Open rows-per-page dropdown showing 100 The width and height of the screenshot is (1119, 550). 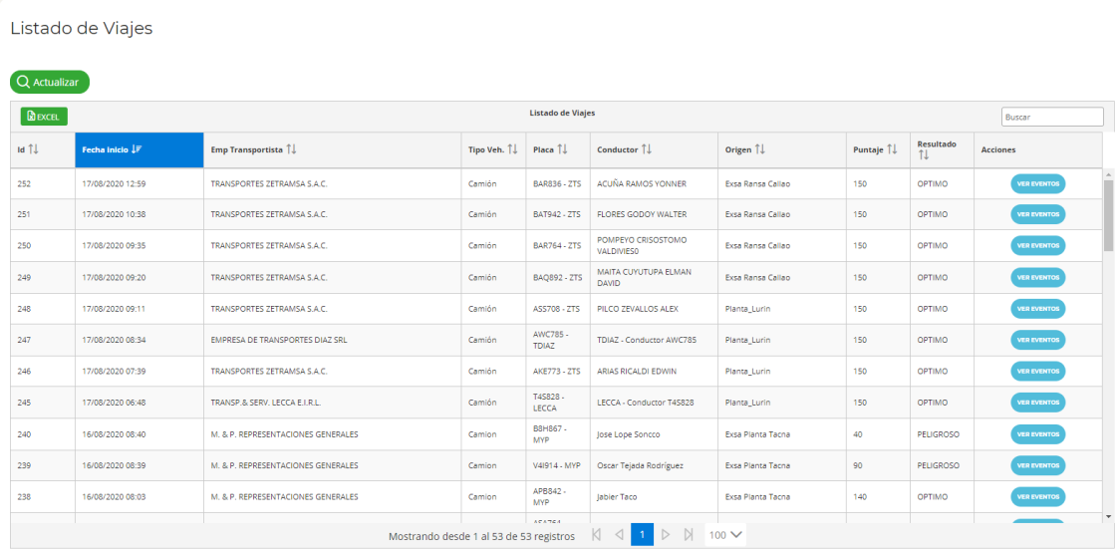click(x=725, y=534)
